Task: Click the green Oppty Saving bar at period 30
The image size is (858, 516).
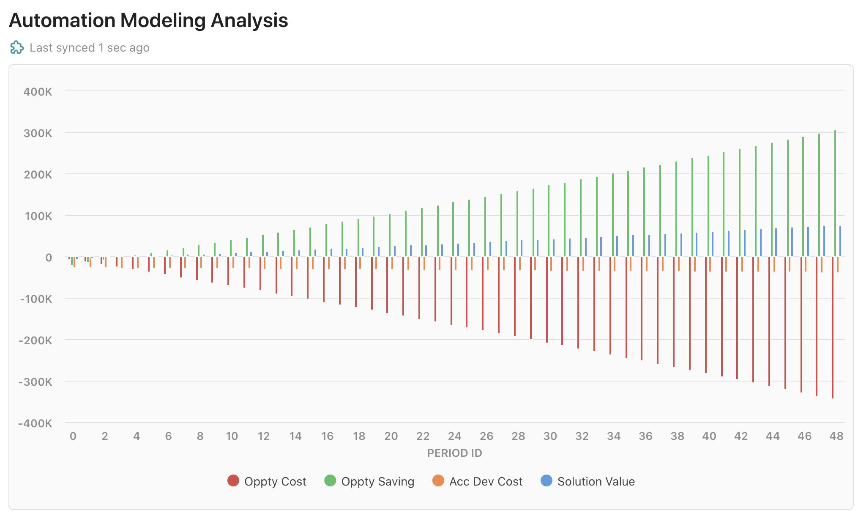Action: [549, 221]
